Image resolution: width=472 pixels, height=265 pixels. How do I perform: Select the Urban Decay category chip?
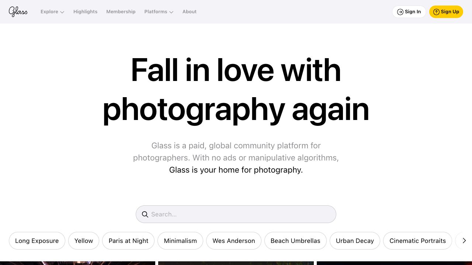pyautogui.click(x=355, y=241)
